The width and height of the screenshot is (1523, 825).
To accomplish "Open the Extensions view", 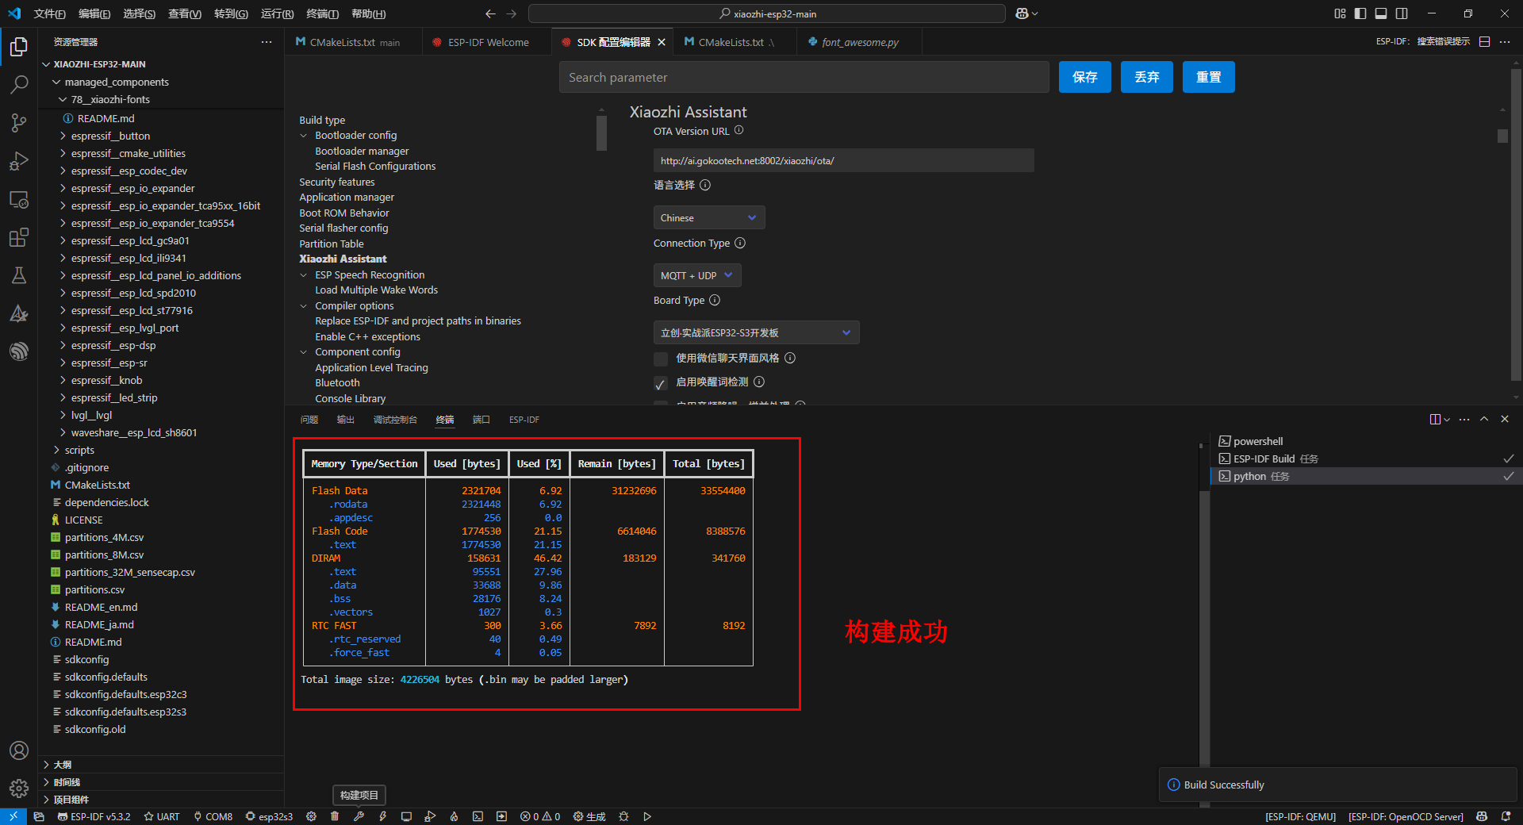I will [x=19, y=237].
